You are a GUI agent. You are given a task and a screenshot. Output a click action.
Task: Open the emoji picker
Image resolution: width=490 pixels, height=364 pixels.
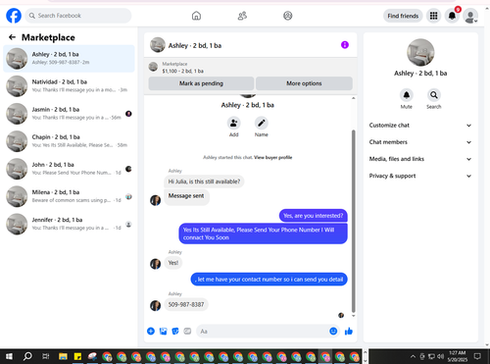point(333,331)
